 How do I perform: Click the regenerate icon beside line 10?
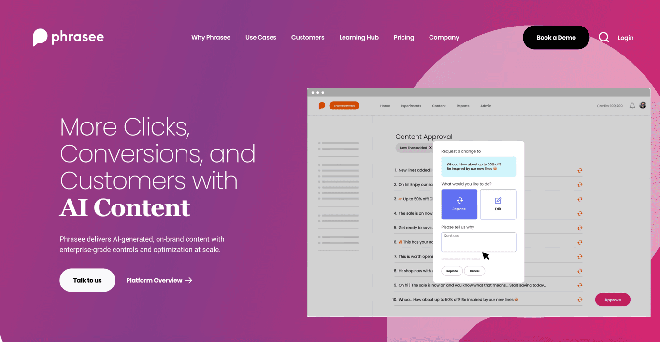[579, 299]
